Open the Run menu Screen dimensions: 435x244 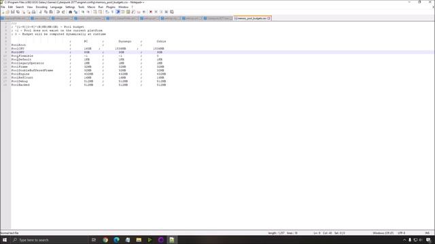[x=101, y=7]
